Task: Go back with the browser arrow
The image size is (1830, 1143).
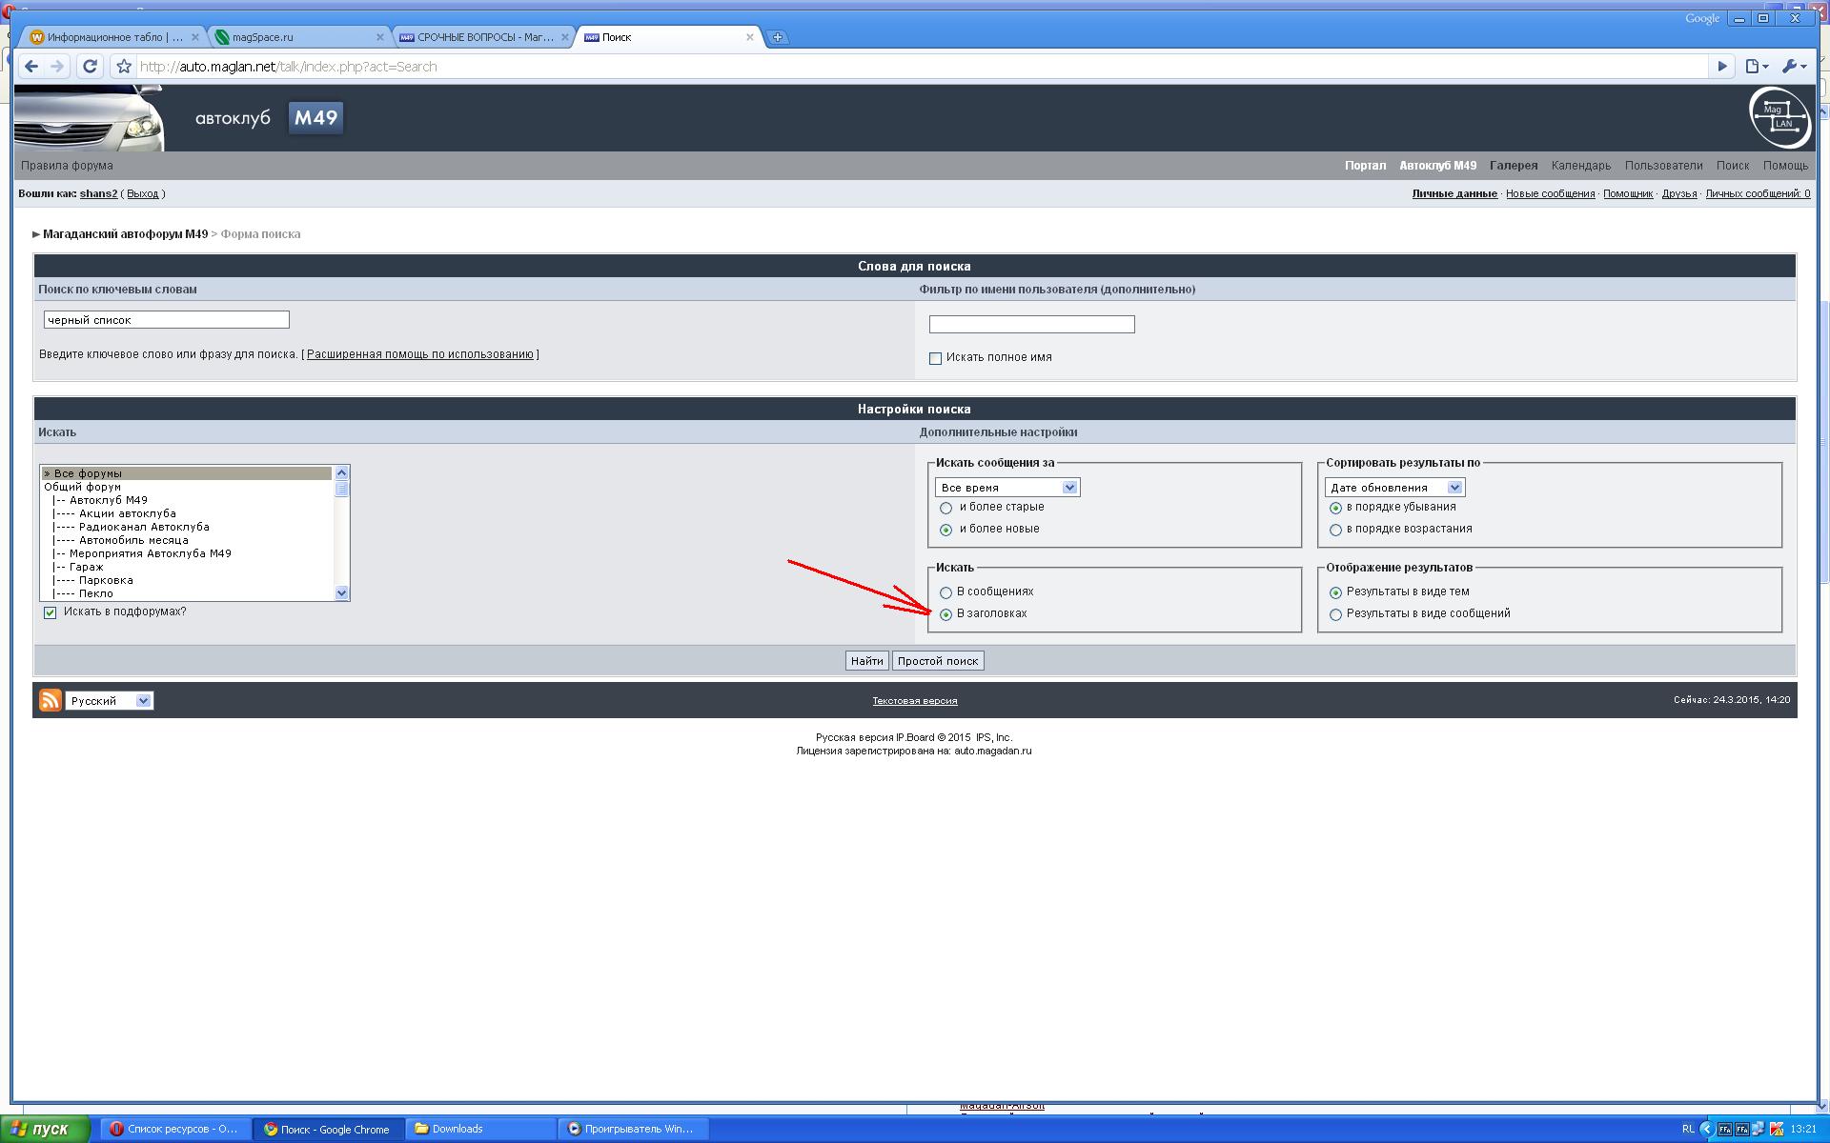Action: [x=31, y=67]
